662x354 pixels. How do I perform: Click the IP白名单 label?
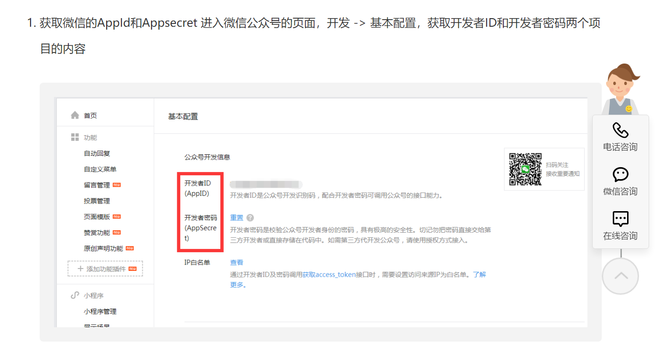[x=197, y=262]
